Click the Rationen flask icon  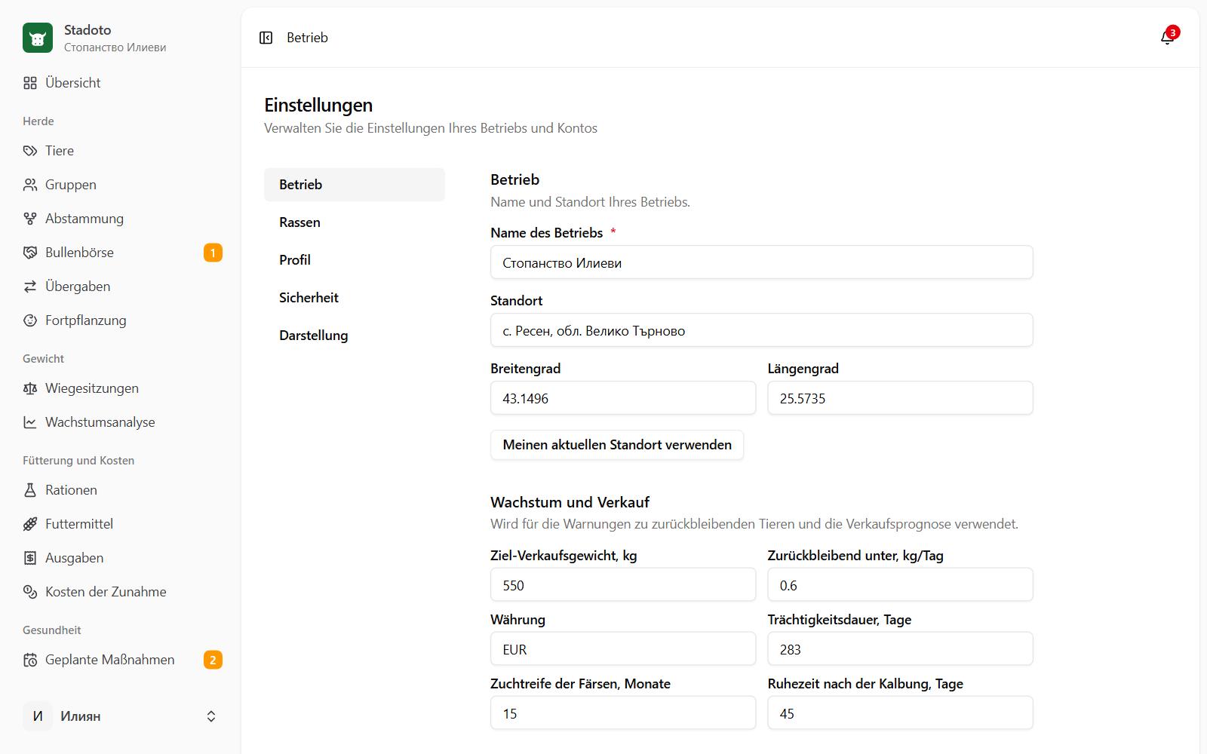30,490
